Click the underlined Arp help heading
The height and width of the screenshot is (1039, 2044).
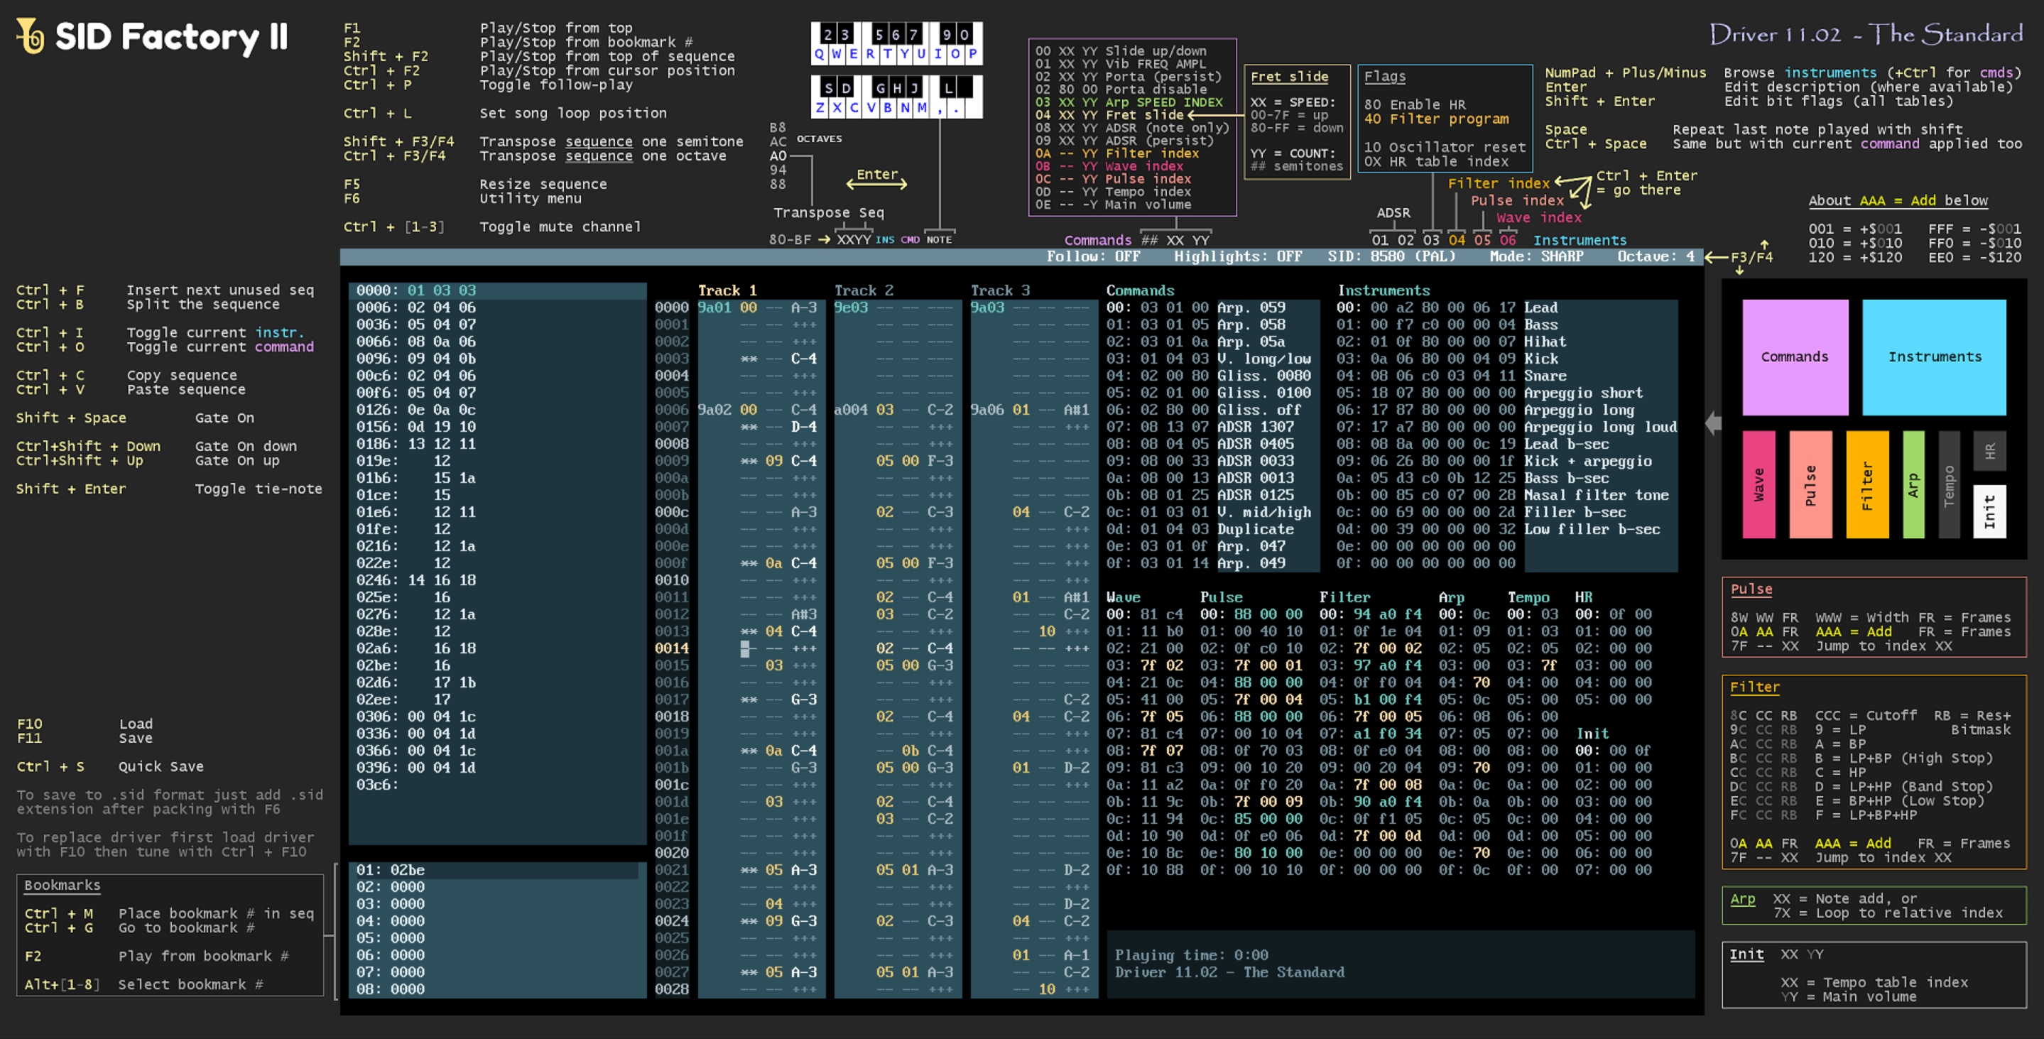1742,899
